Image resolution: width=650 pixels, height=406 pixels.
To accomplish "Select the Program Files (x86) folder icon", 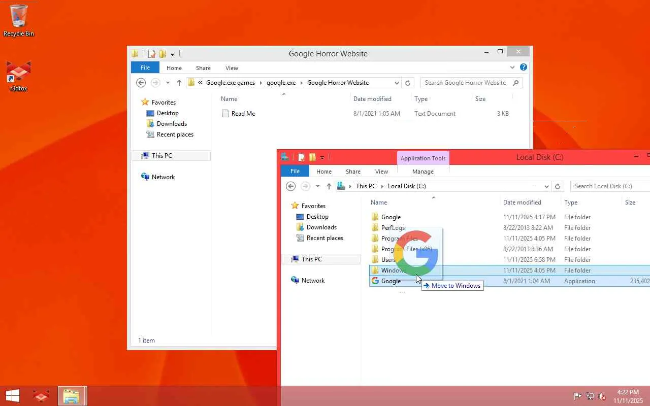I will 375,249.
